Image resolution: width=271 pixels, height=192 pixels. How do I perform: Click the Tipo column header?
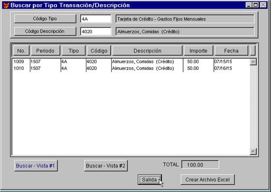click(73, 51)
